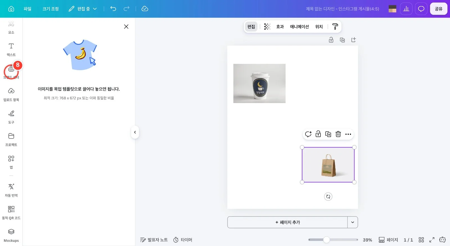Open the 위치 position option
Image resolution: width=450 pixels, height=246 pixels.
click(319, 26)
